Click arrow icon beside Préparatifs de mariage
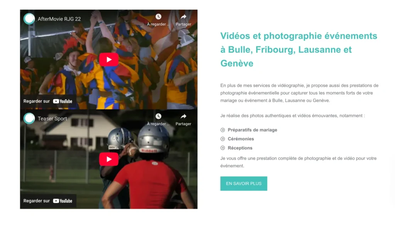395x225 pixels. 223,130
